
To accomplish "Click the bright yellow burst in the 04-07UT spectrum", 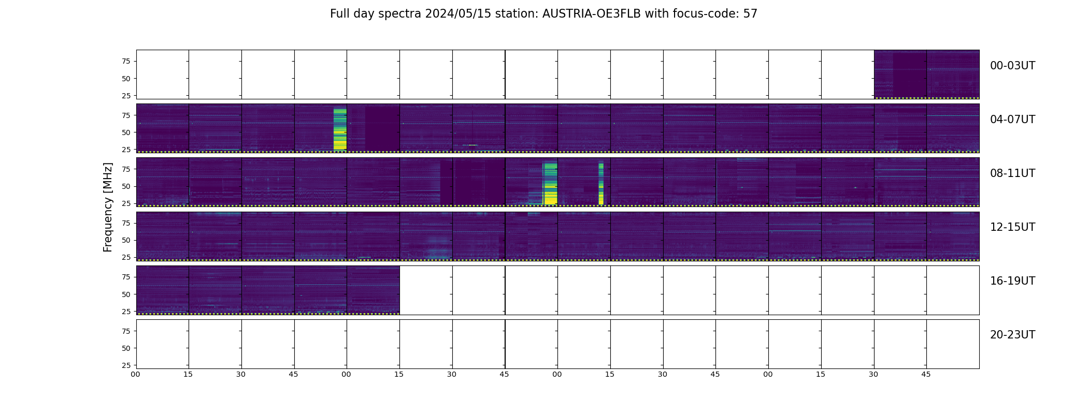I will [x=340, y=129].
